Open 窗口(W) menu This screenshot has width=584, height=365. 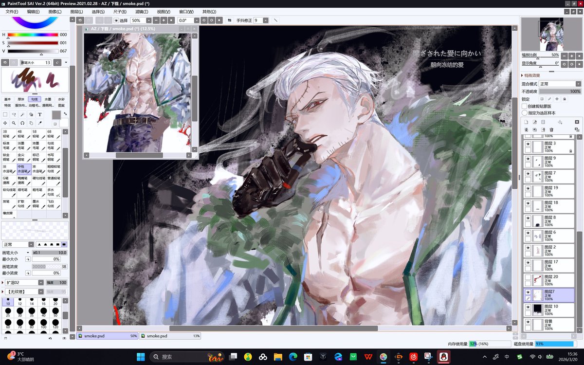(186, 11)
